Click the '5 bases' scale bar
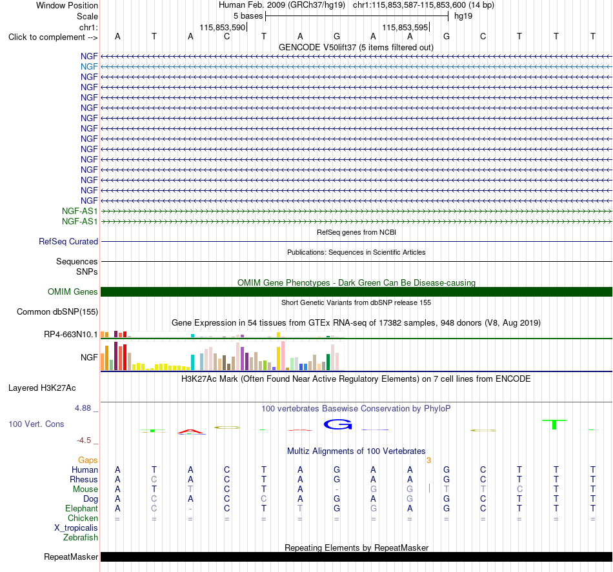Viewport: 613px width, 572px height. point(357,16)
